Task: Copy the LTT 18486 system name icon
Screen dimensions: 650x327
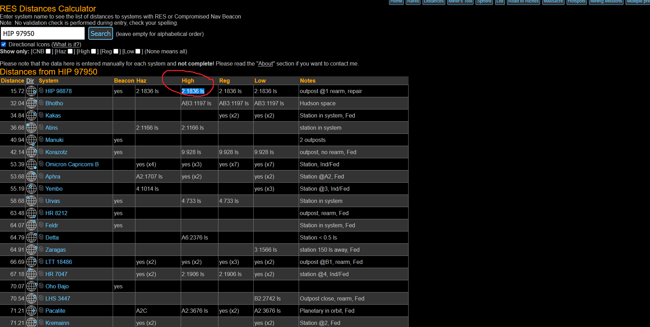Action: (41, 261)
